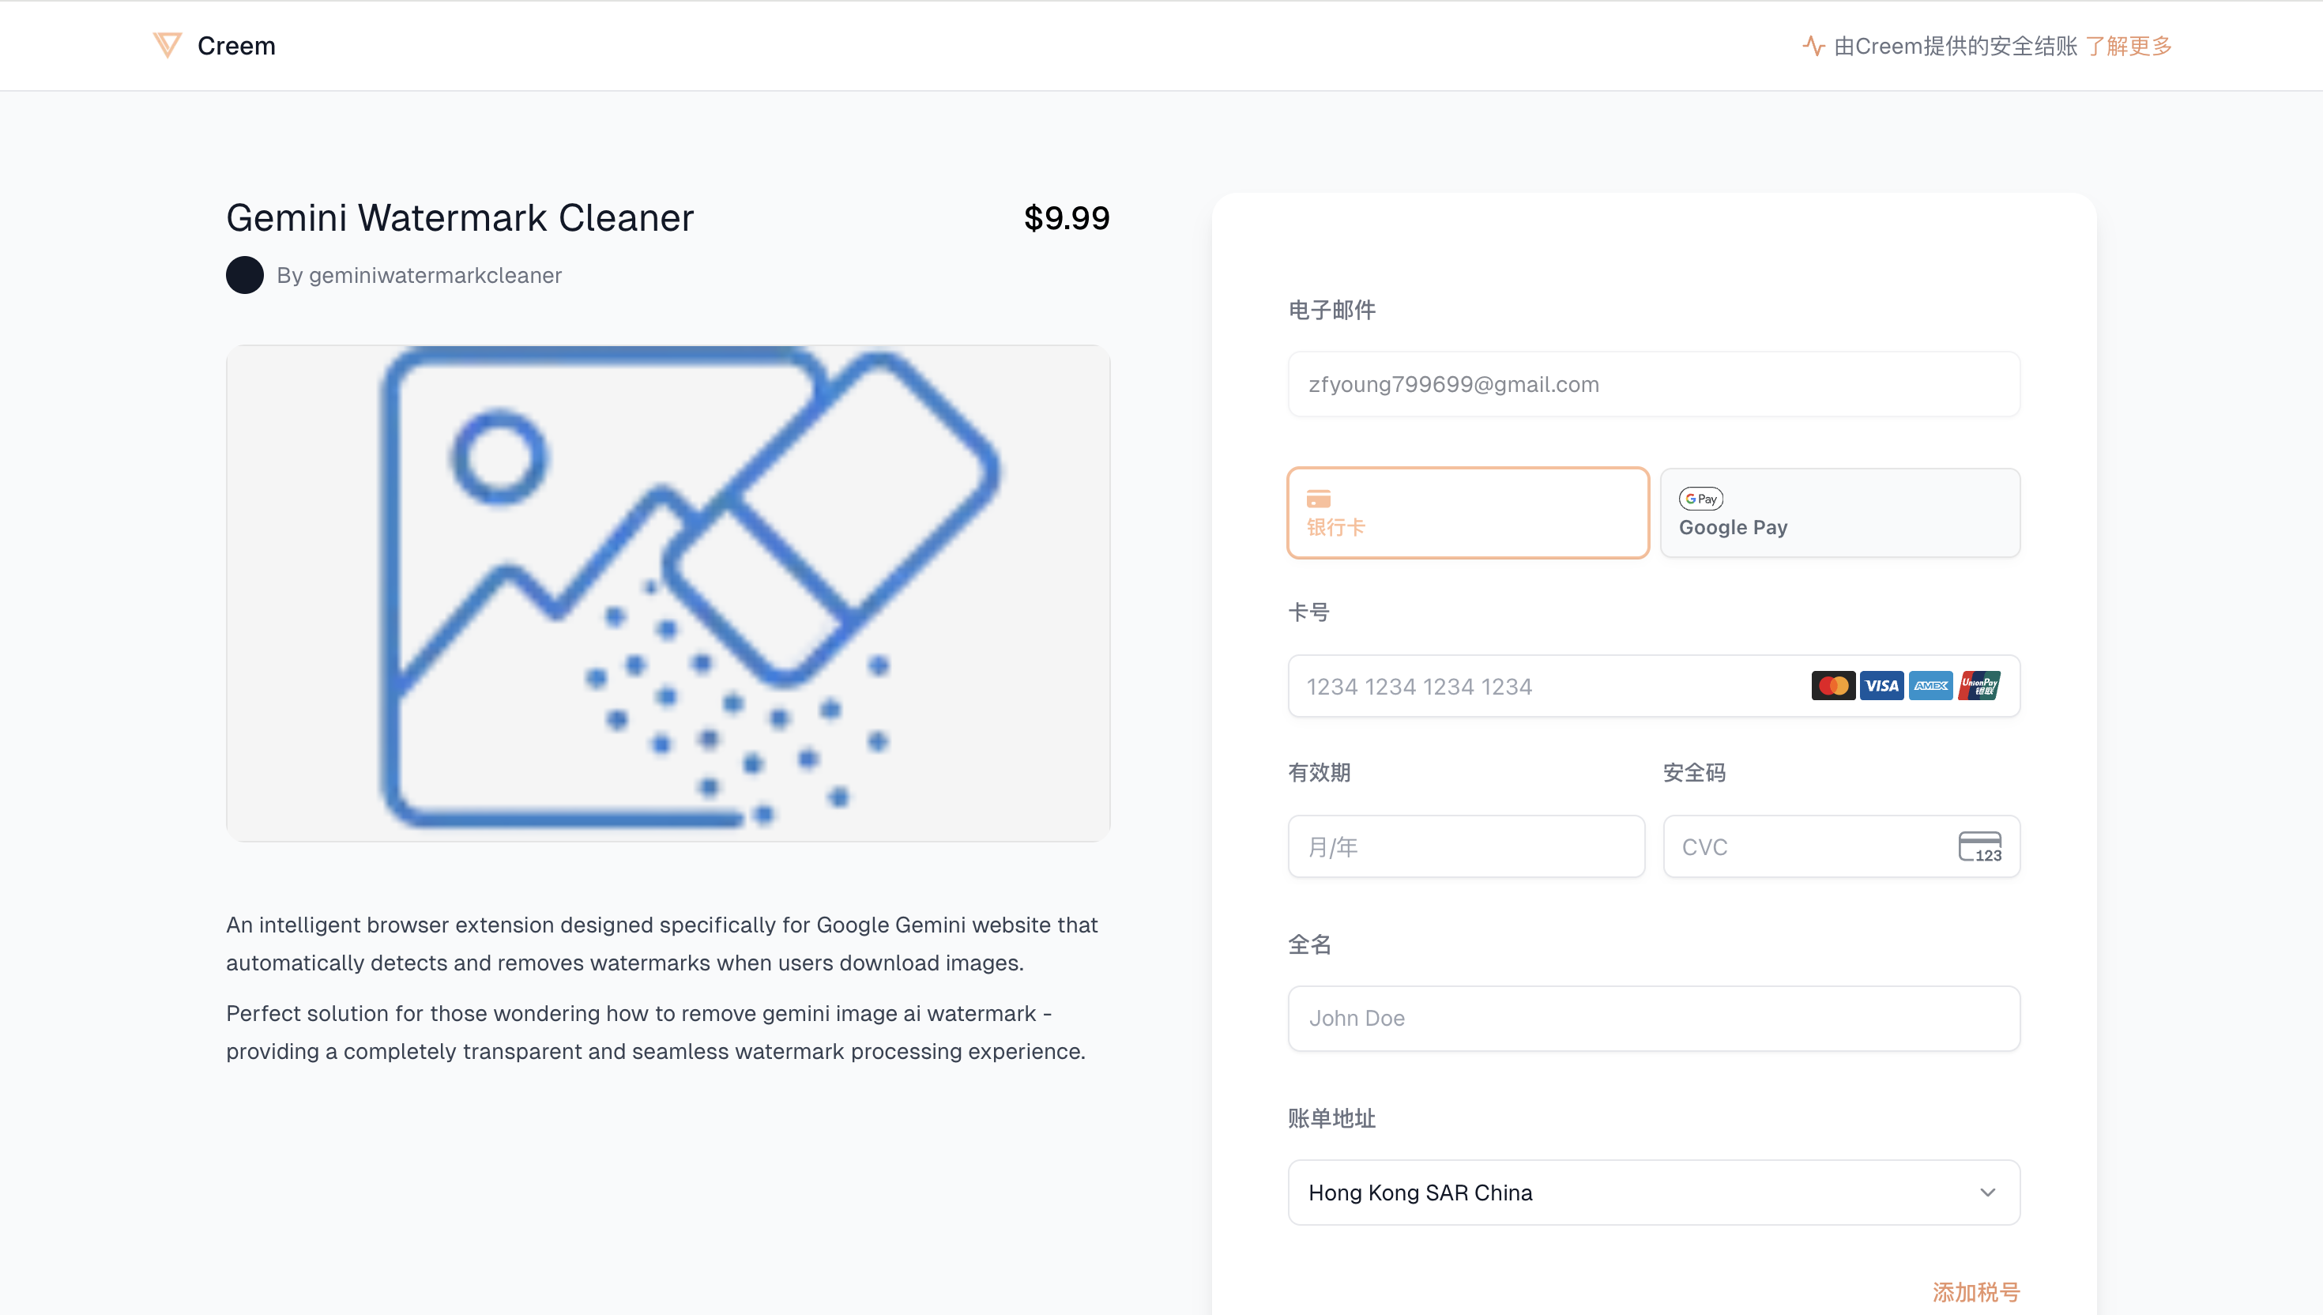The width and height of the screenshot is (2323, 1315).
Task: Focus the email address input field
Action: tap(1653, 385)
